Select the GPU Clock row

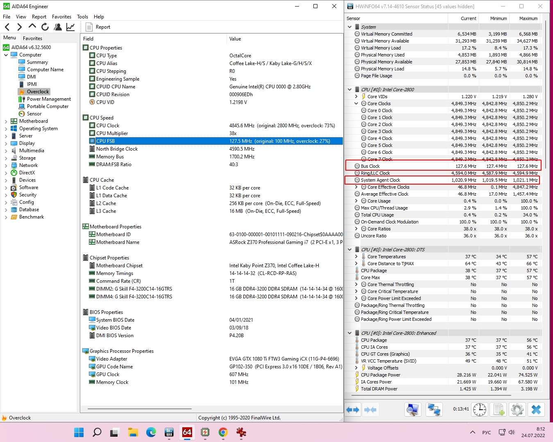tap(212, 374)
